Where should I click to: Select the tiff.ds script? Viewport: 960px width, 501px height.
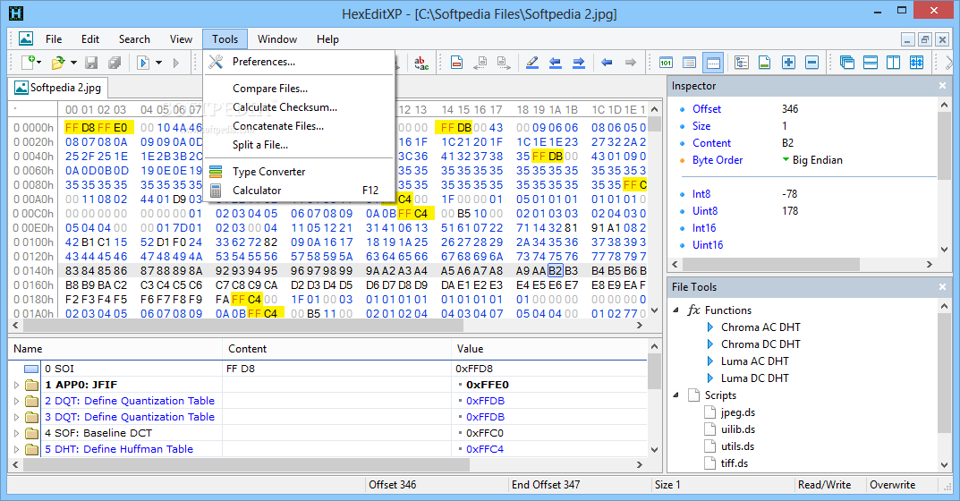coord(734,463)
